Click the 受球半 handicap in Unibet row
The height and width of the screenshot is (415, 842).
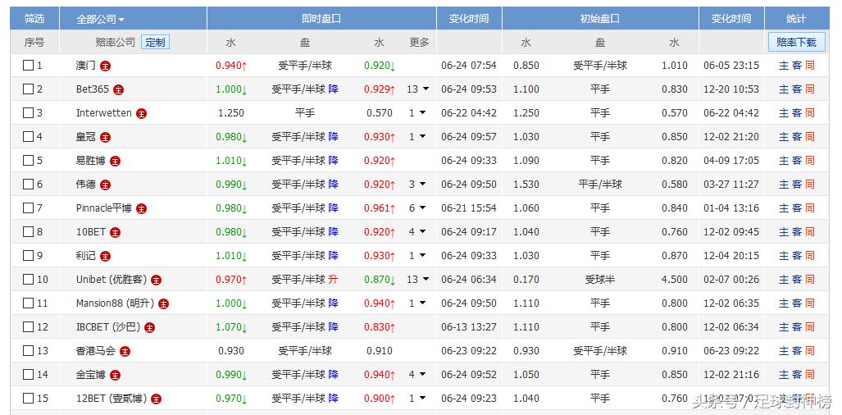tap(600, 279)
